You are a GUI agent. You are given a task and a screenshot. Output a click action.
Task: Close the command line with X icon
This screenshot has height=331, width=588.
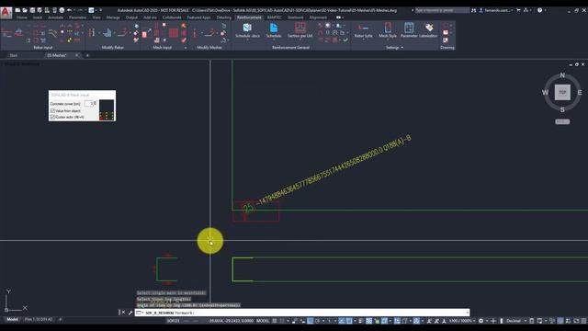pyautogui.click(x=123, y=313)
